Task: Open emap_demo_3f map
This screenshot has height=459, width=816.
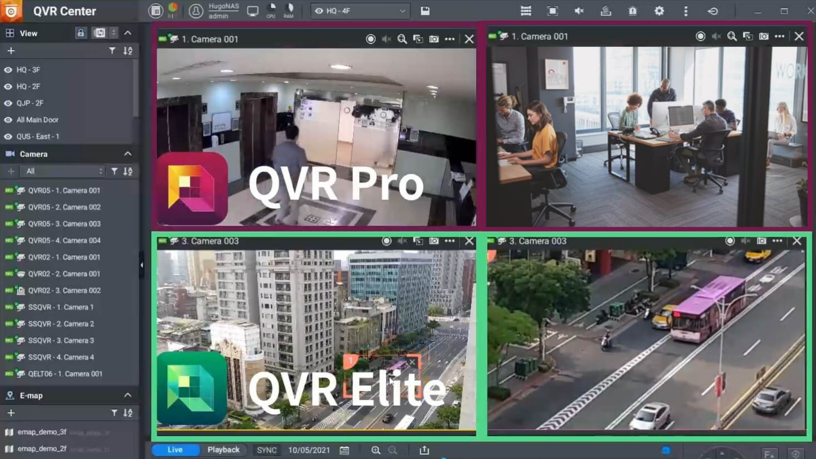Action: coord(42,432)
